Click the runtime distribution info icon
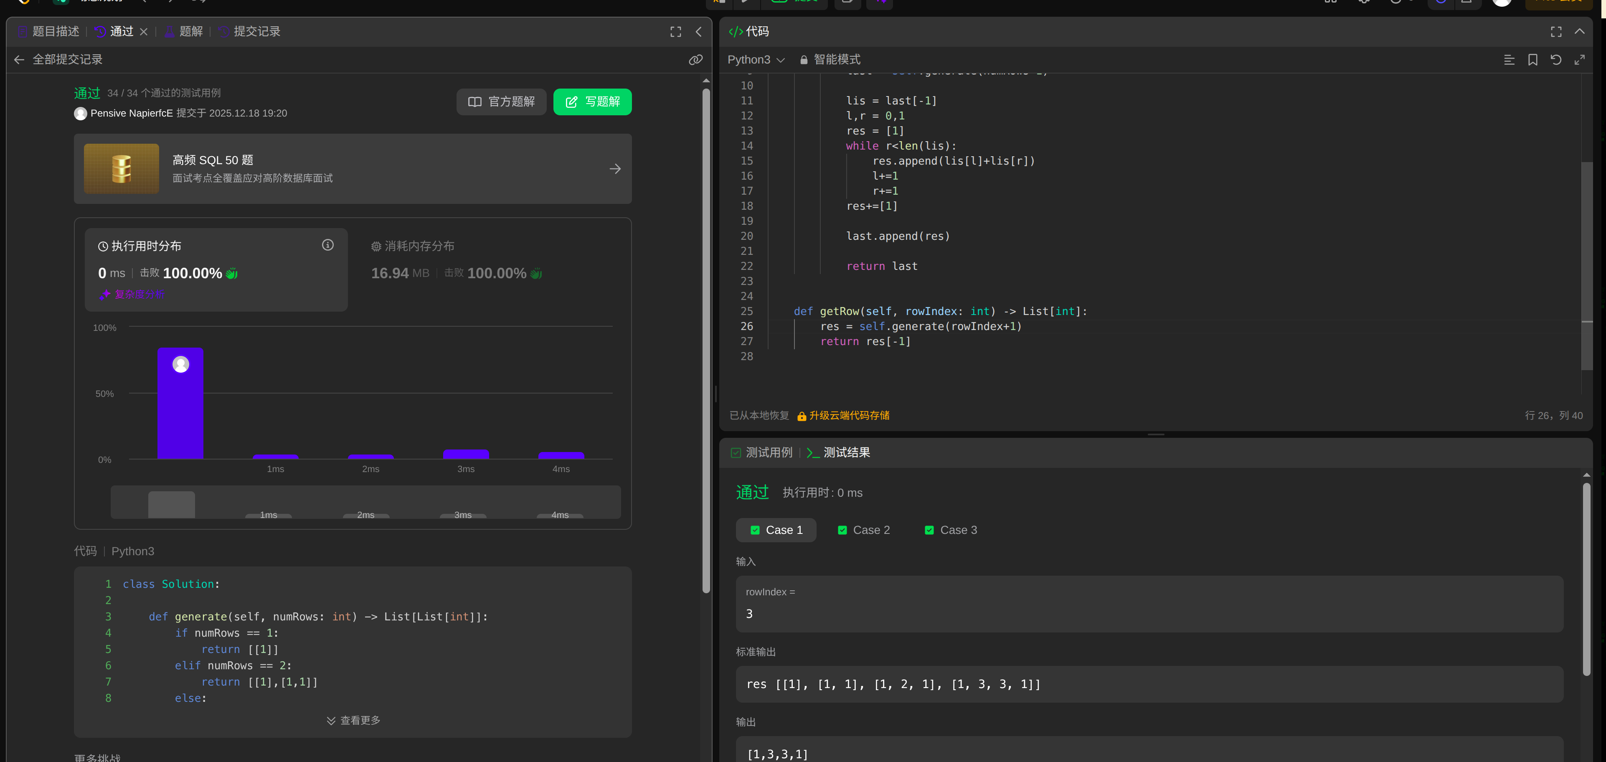Image resolution: width=1606 pixels, height=762 pixels. [x=327, y=245]
